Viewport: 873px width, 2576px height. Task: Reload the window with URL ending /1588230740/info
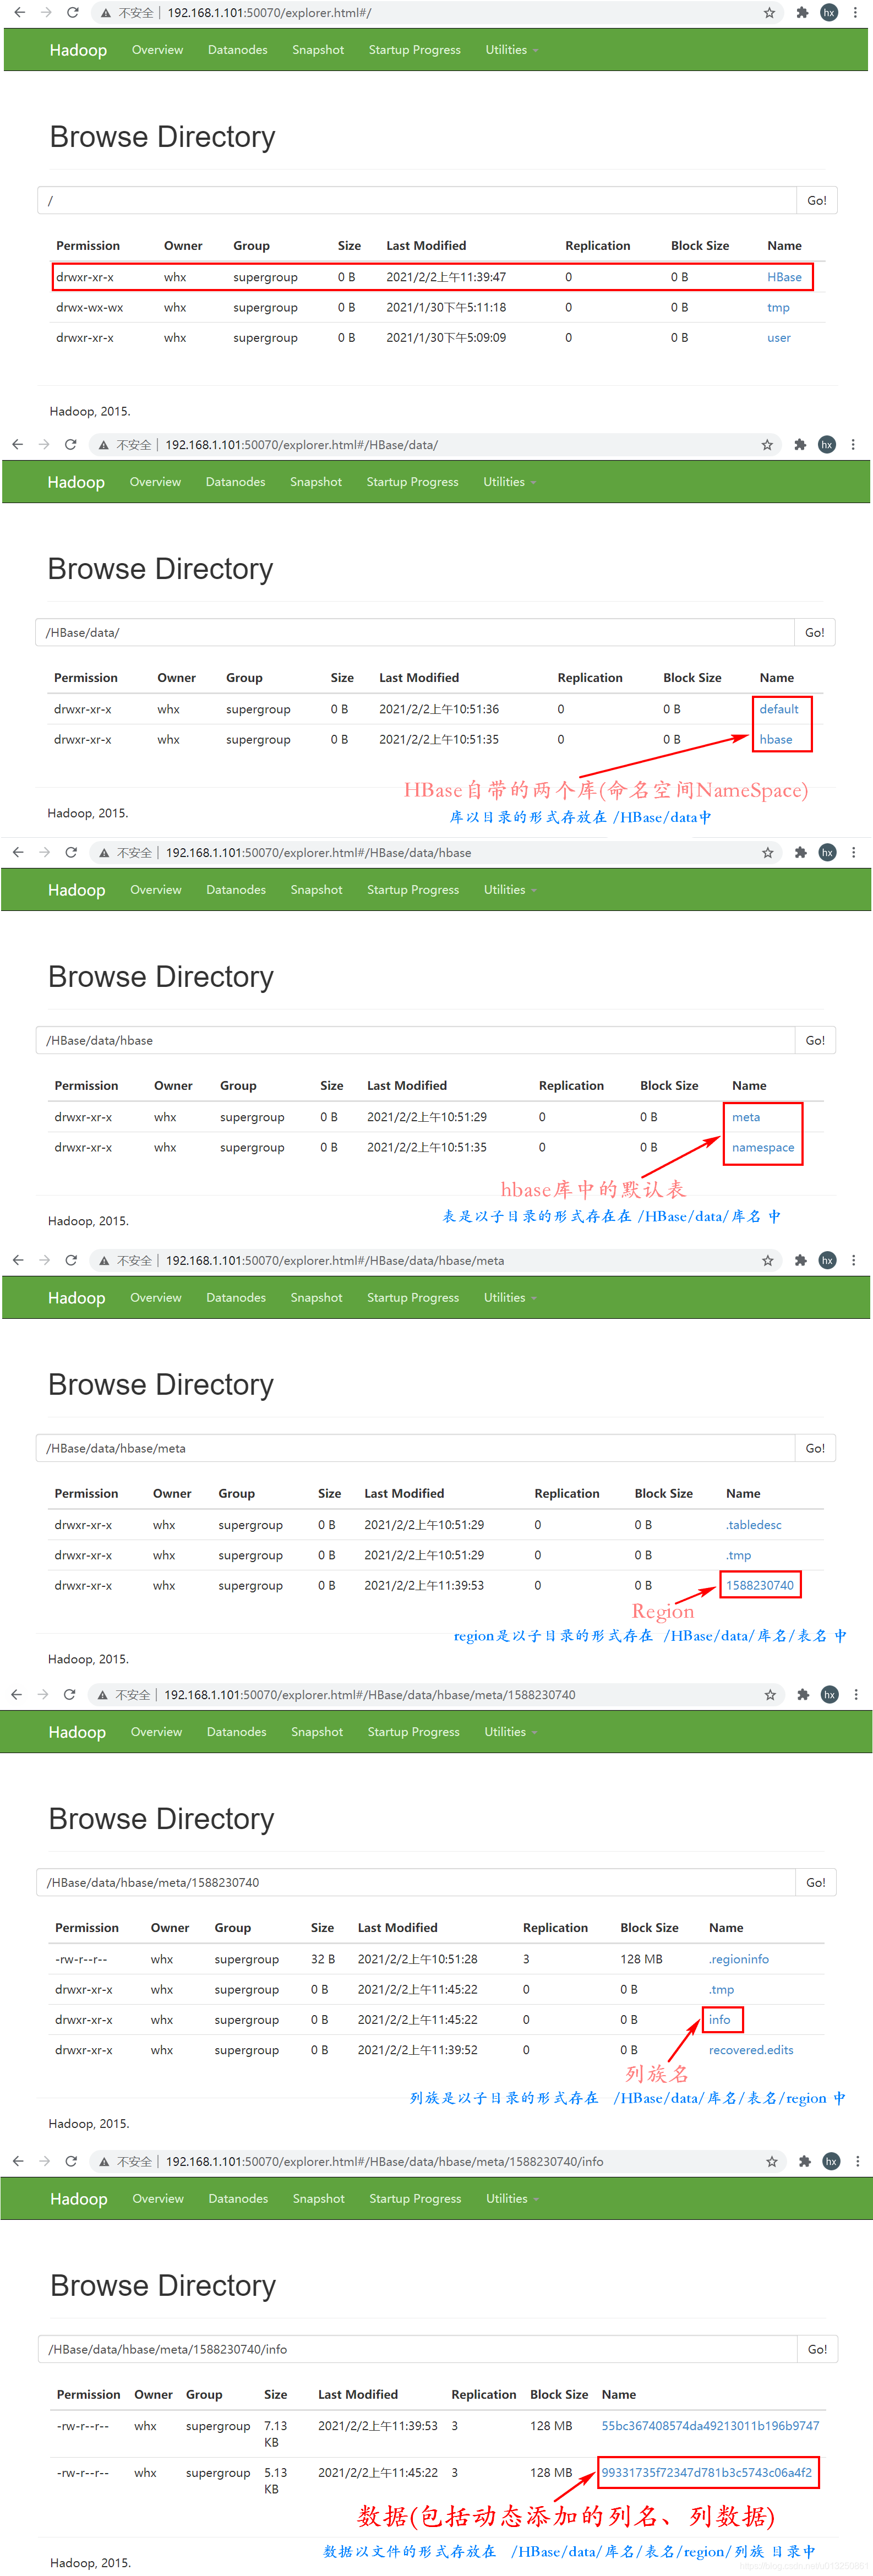pos(71,2162)
